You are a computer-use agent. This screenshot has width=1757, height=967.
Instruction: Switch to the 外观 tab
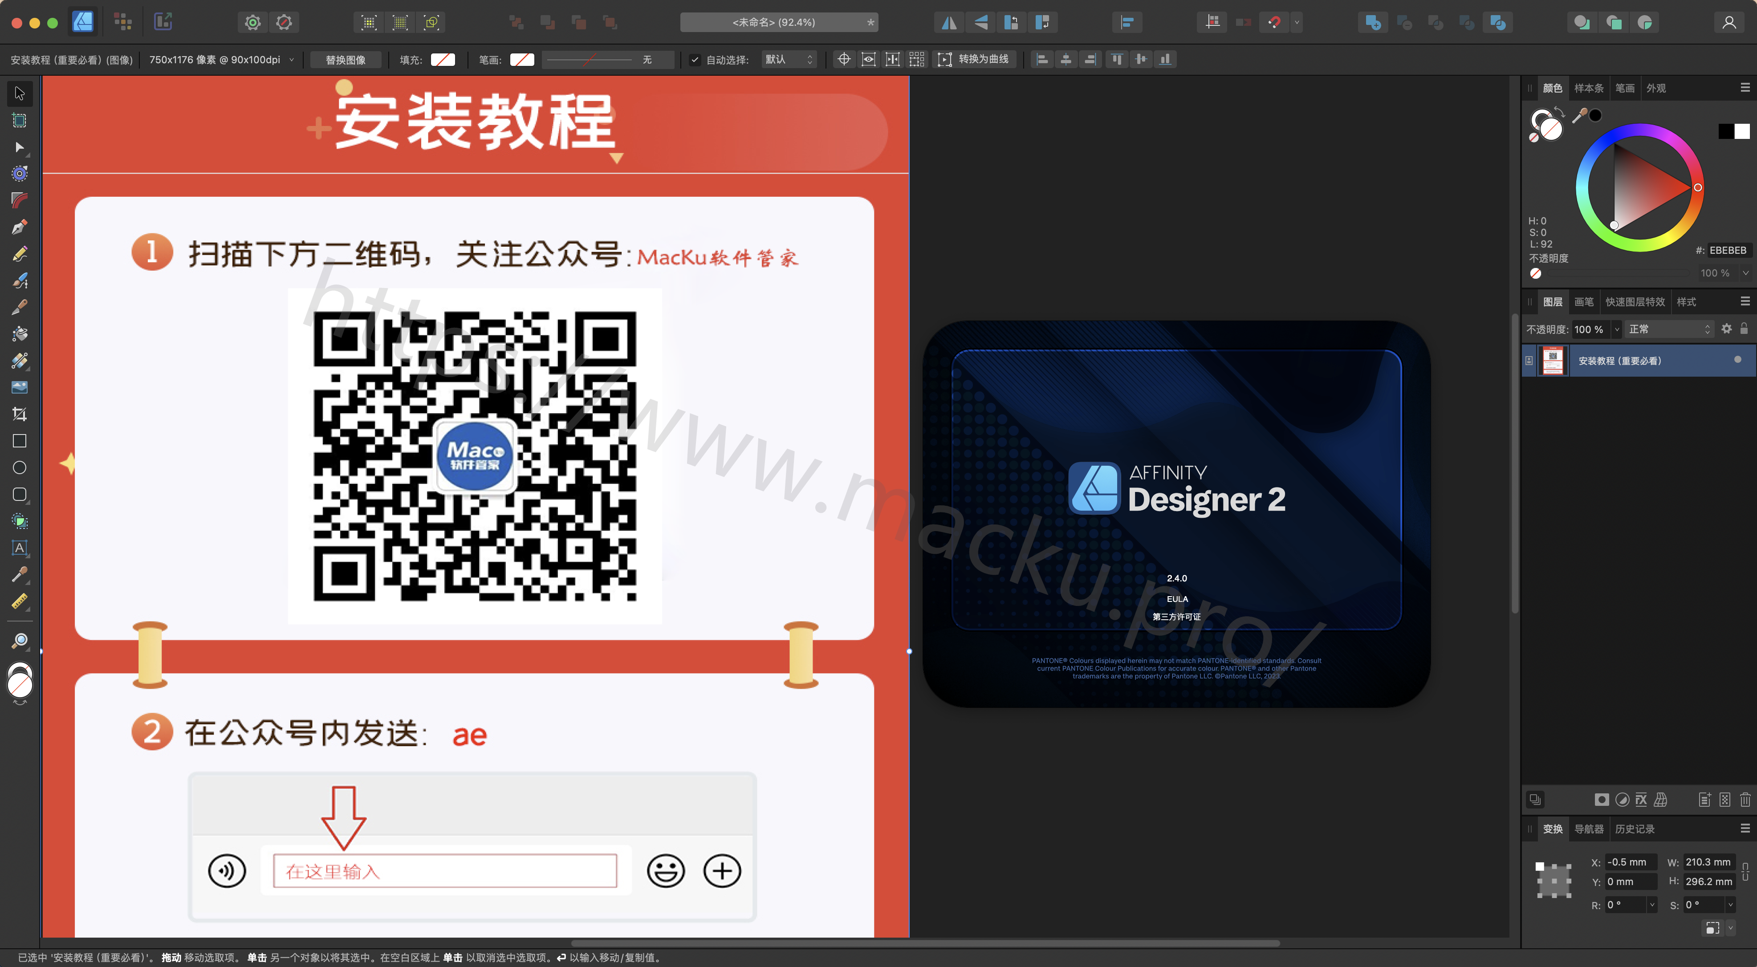(x=1656, y=88)
